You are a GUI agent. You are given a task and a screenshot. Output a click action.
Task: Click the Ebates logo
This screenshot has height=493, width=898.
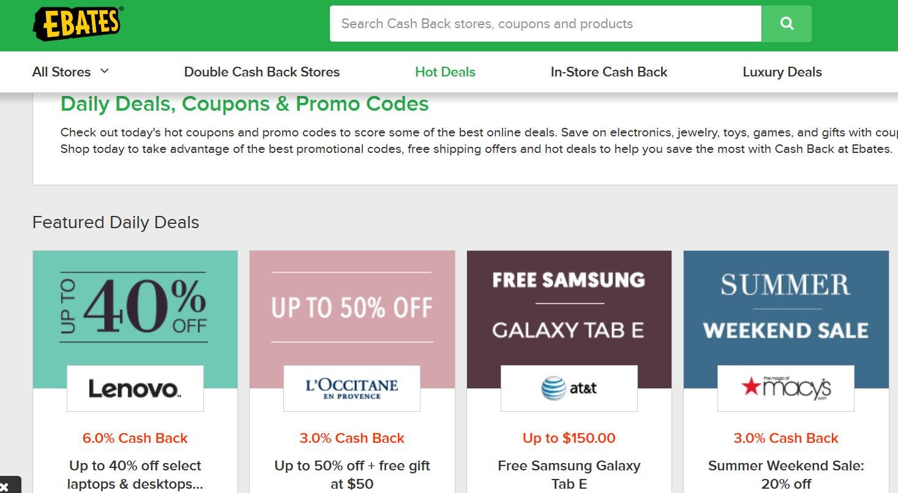point(76,23)
